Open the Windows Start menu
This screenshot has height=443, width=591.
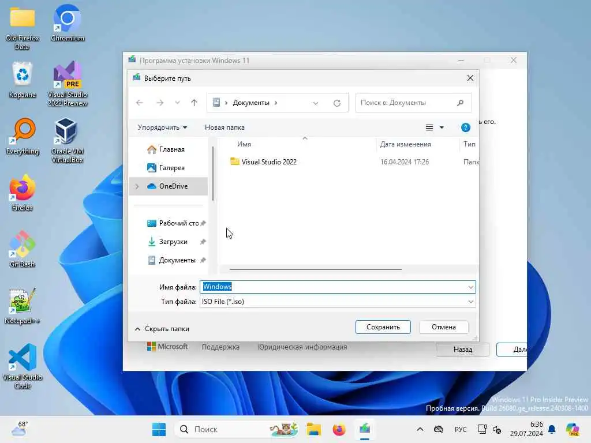pyautogui.click(x=159, y=429)
